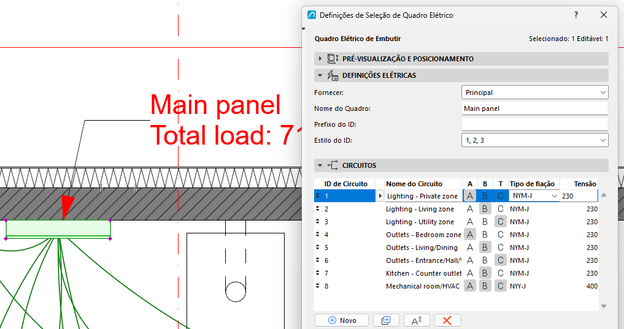Click the reorder handle for circuit 1

pyautogui.click(x=318, y=196)
